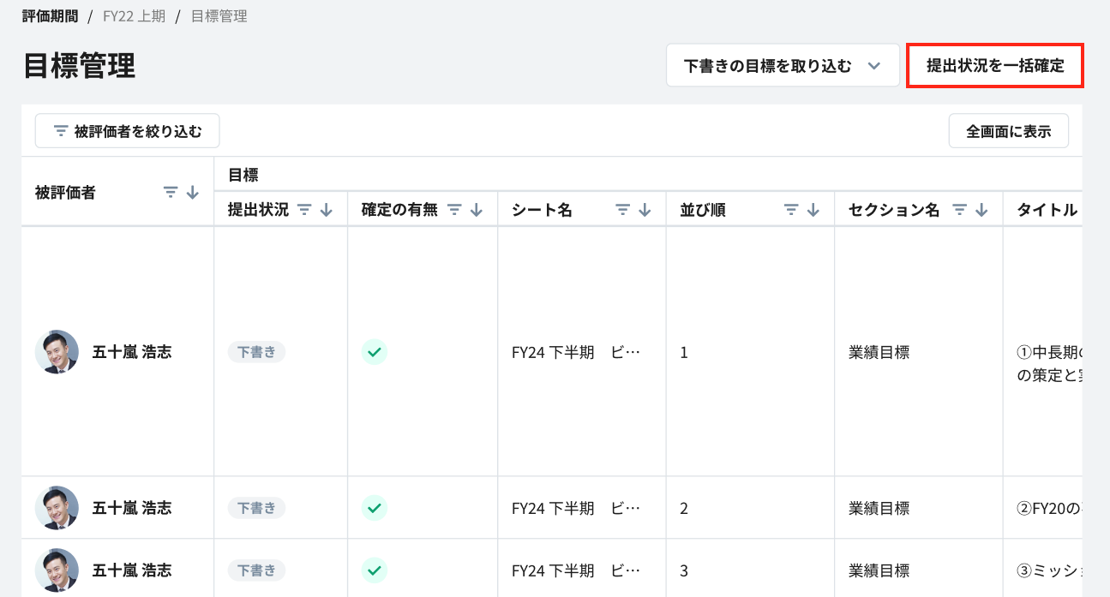Sort 確定の有無 column using down arrow
Screen dimensions: 1110x597
[477, 210]
